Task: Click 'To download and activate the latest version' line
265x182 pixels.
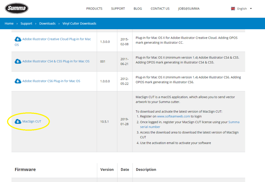Action: click(179, 111)
